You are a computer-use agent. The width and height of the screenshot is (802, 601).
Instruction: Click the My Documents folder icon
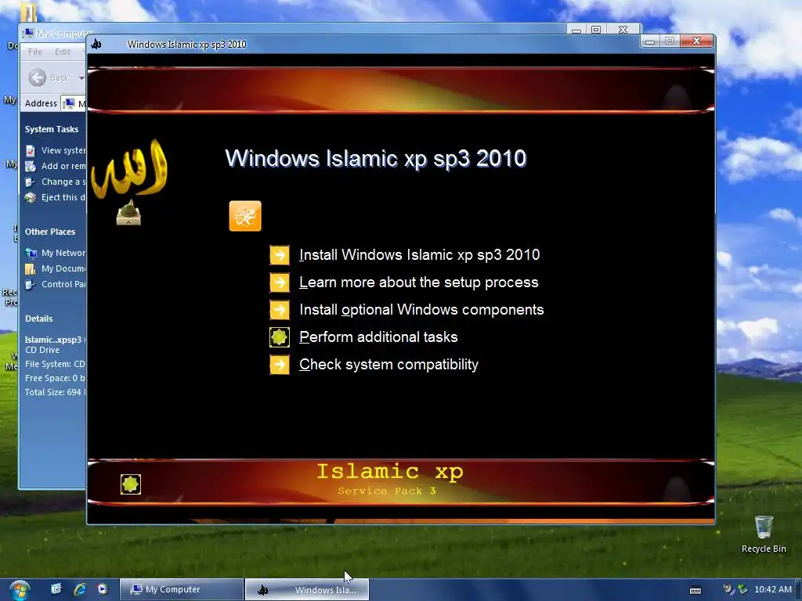pos(31,269)
